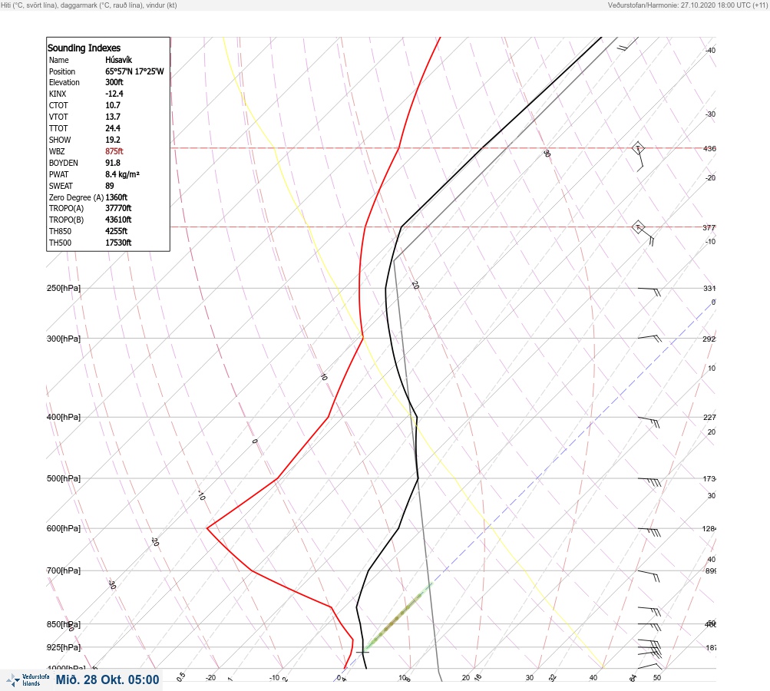Click the PWAT value '8.4 kg/m²'

point(122,174)
